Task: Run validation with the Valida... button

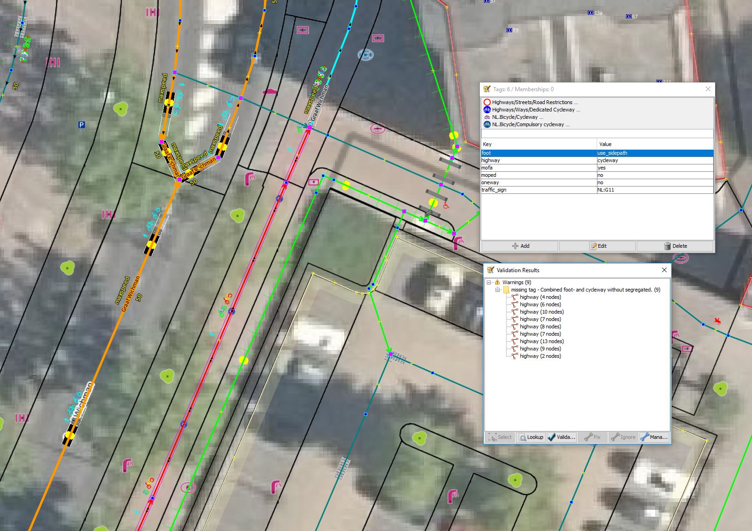Action: click(x=561, y=437)
